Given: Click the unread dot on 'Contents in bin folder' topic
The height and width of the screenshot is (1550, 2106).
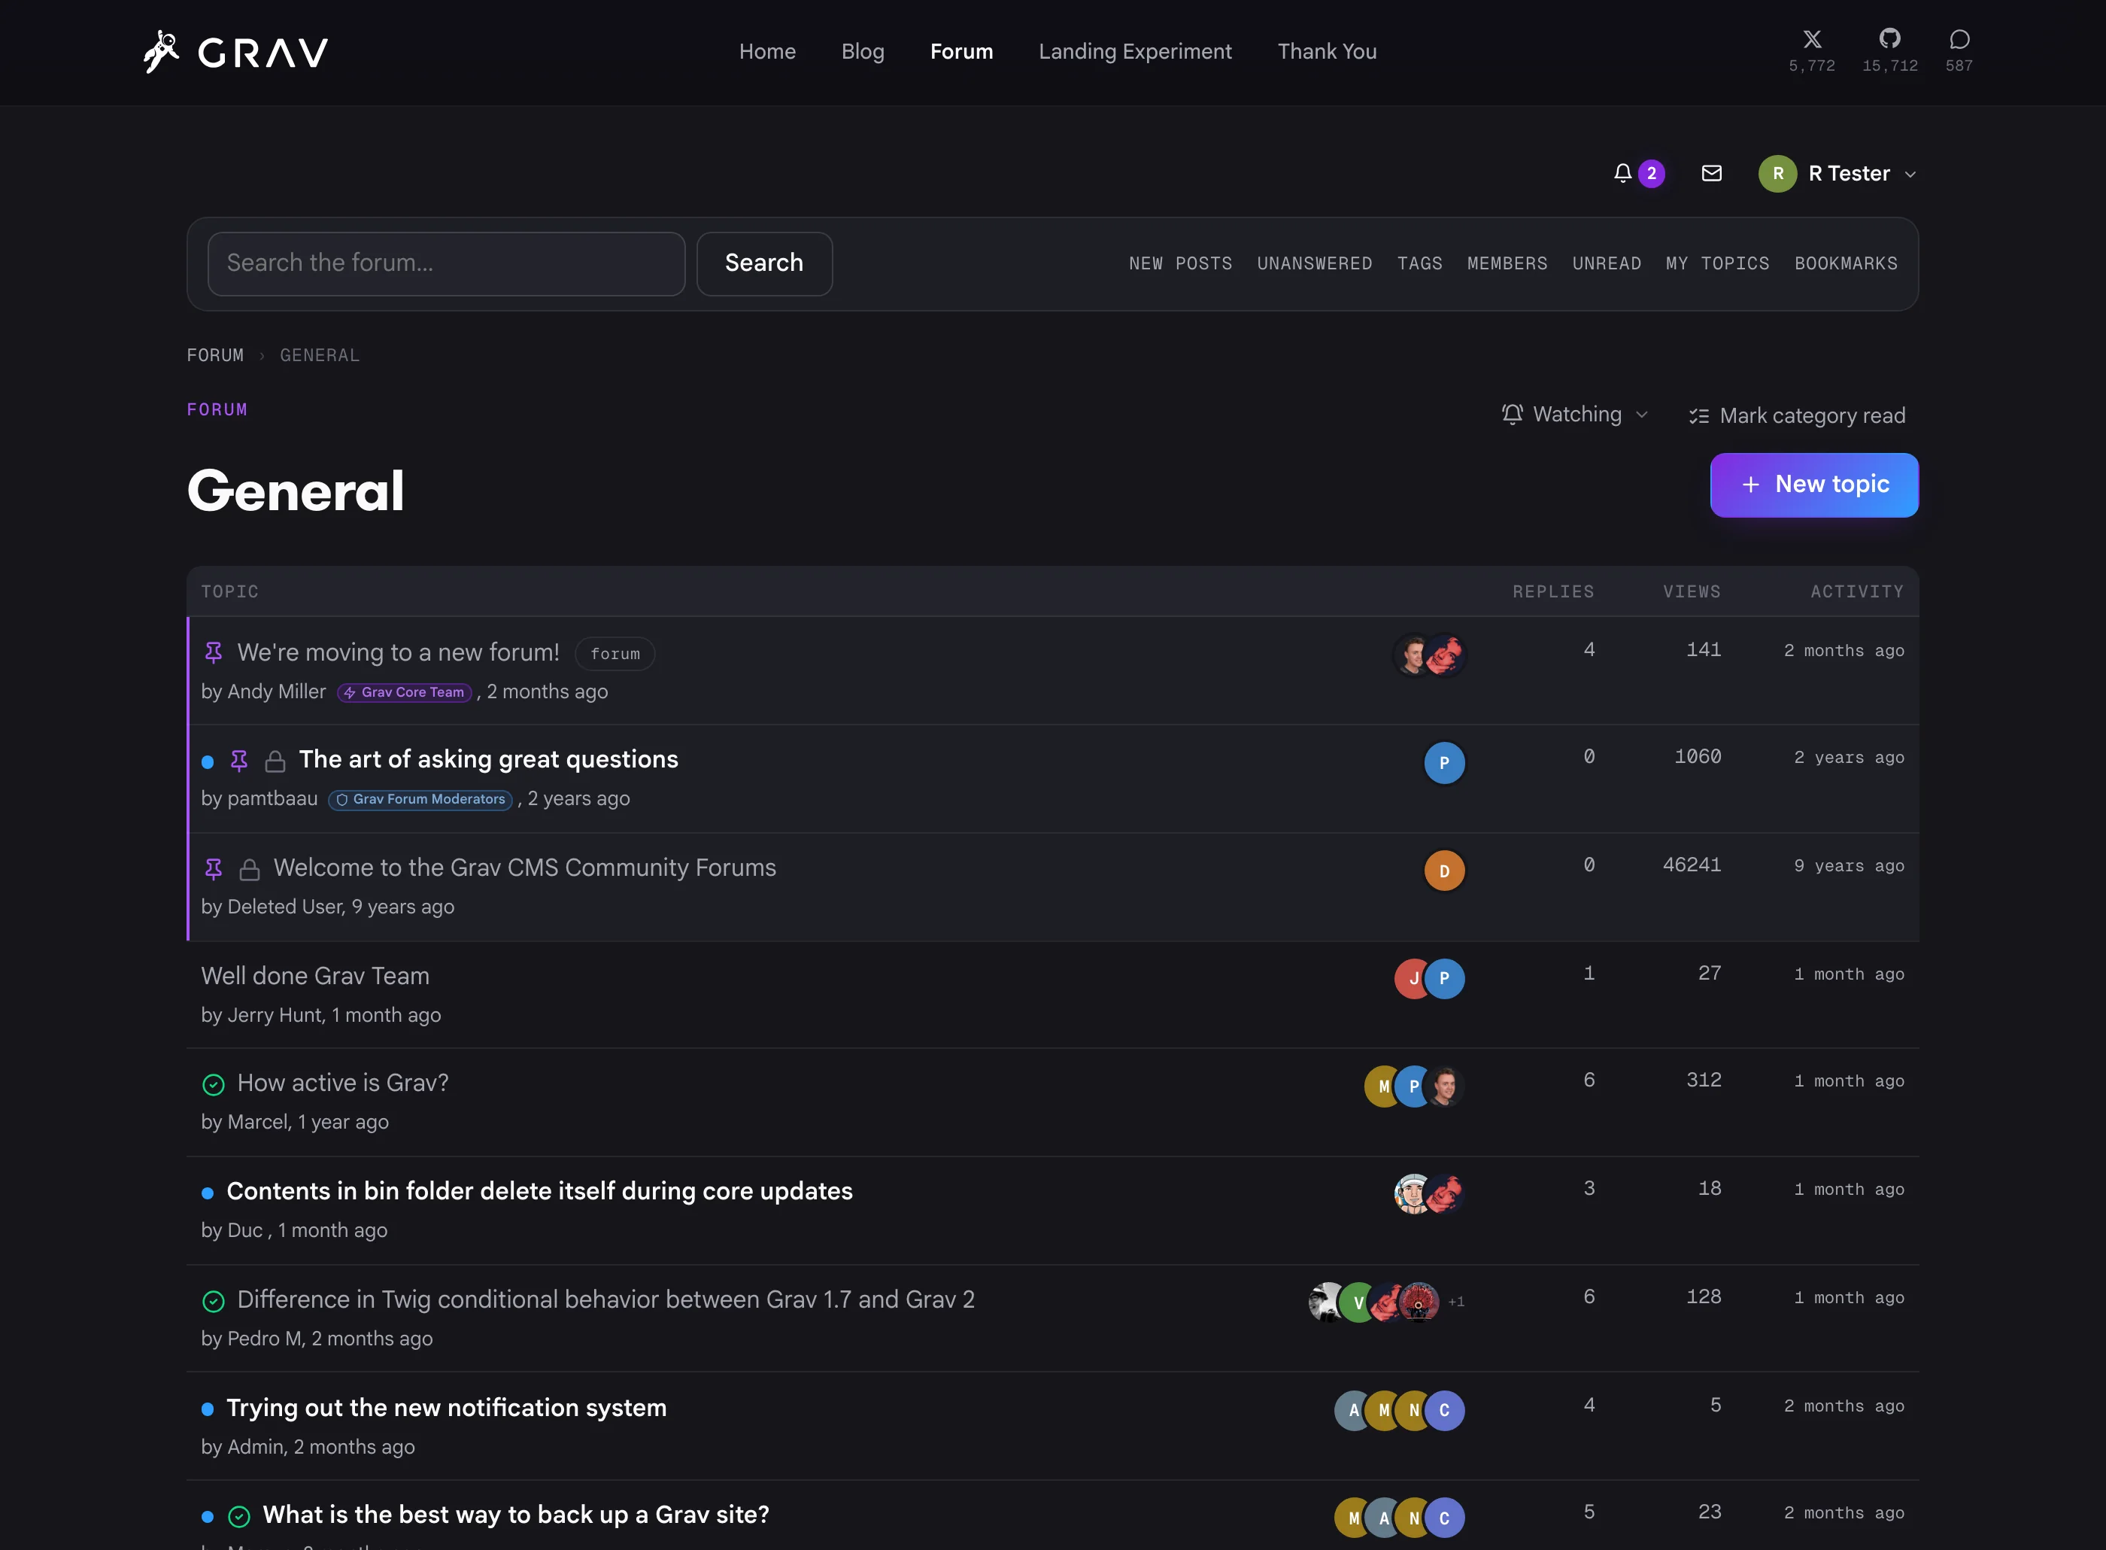Looking at the screenshot, I should [x=208, y=1193].
